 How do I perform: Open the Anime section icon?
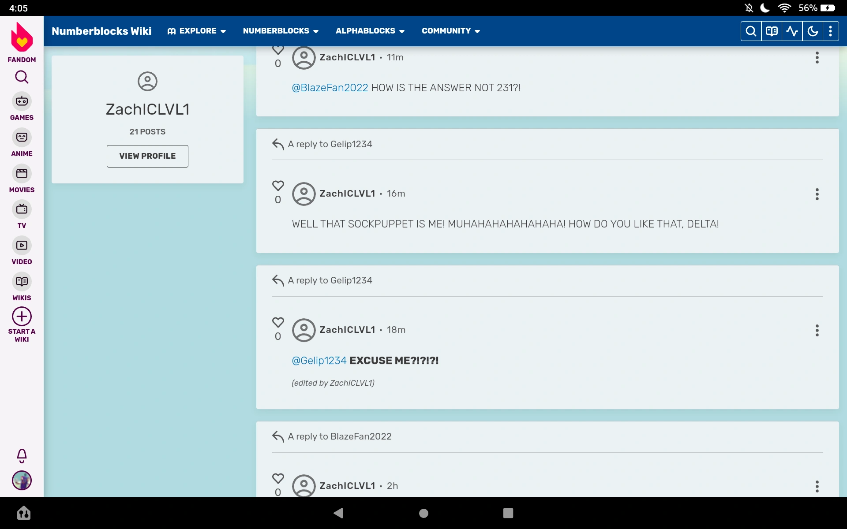[x=22, y=137]
